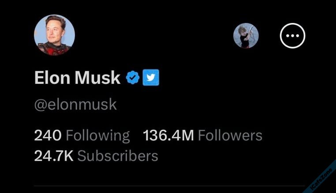The width and height of the screenshot is (336, 193).
Task: Tap the word Following
Action: (x=98, y=135)
